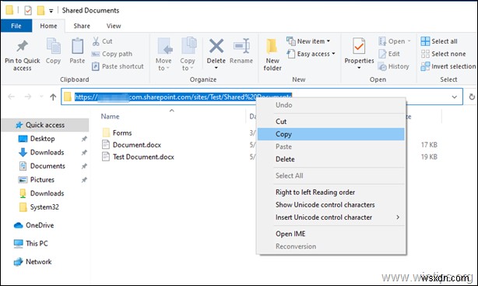Click the Edit icon in Open group

382,54
